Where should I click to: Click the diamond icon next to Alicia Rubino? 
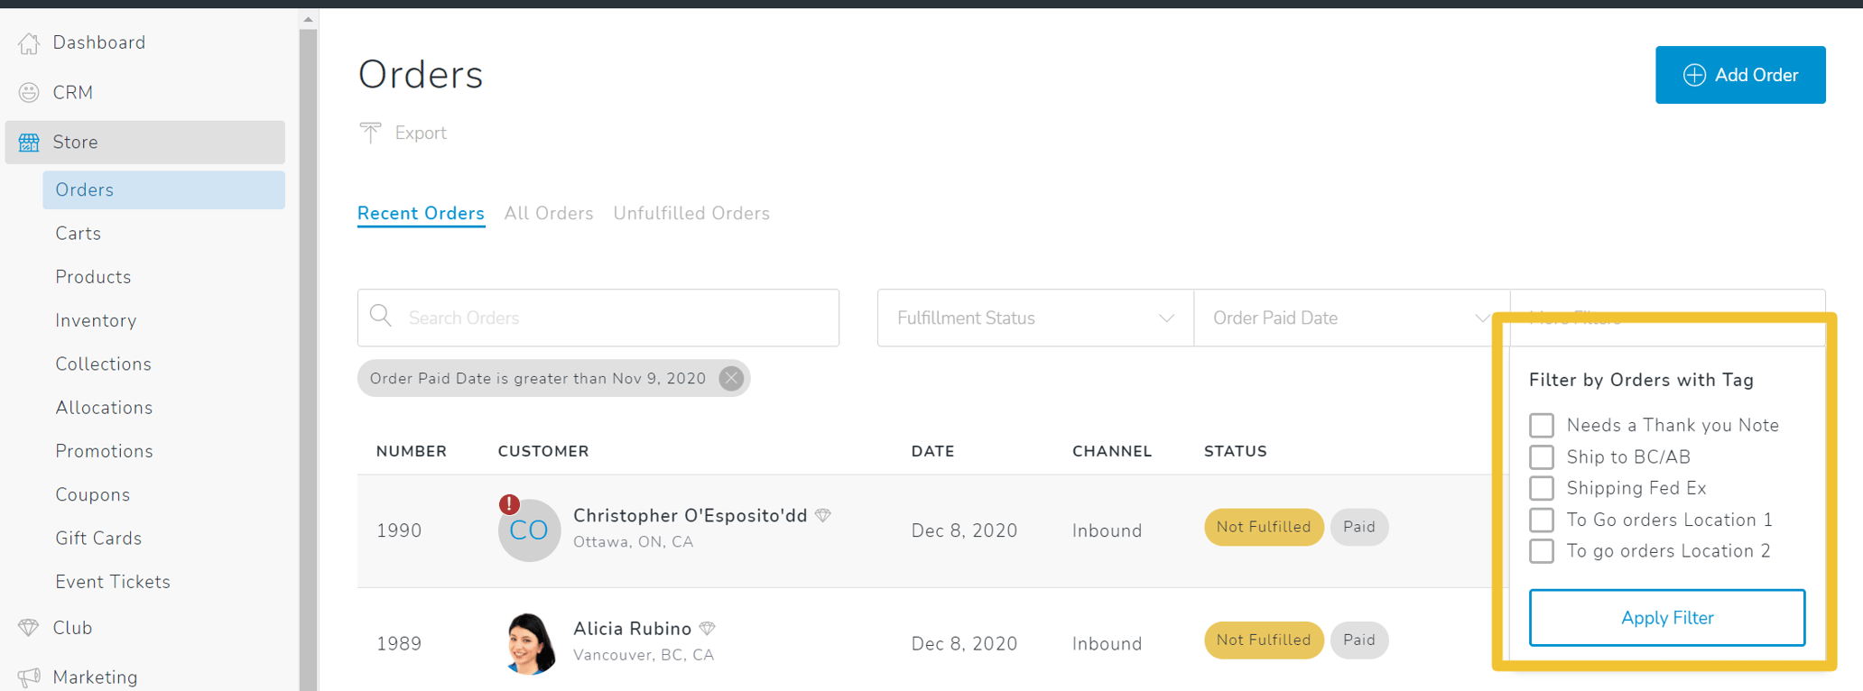pos(708,628)
